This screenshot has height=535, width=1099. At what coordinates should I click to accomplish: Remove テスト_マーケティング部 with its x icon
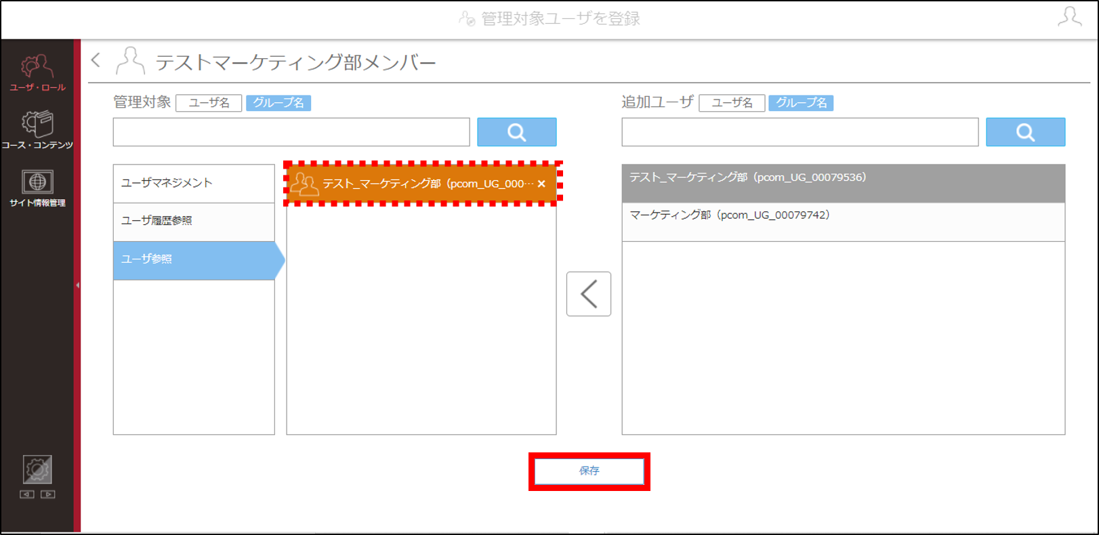(541, 184)
